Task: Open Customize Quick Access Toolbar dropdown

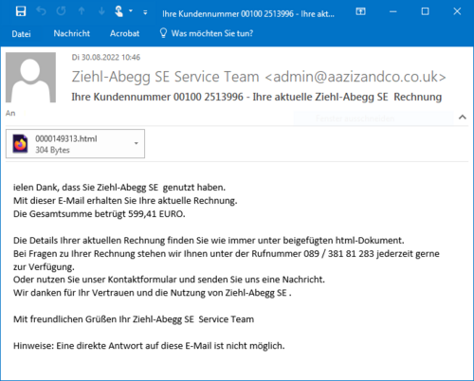Action: (x=145, y=12)
